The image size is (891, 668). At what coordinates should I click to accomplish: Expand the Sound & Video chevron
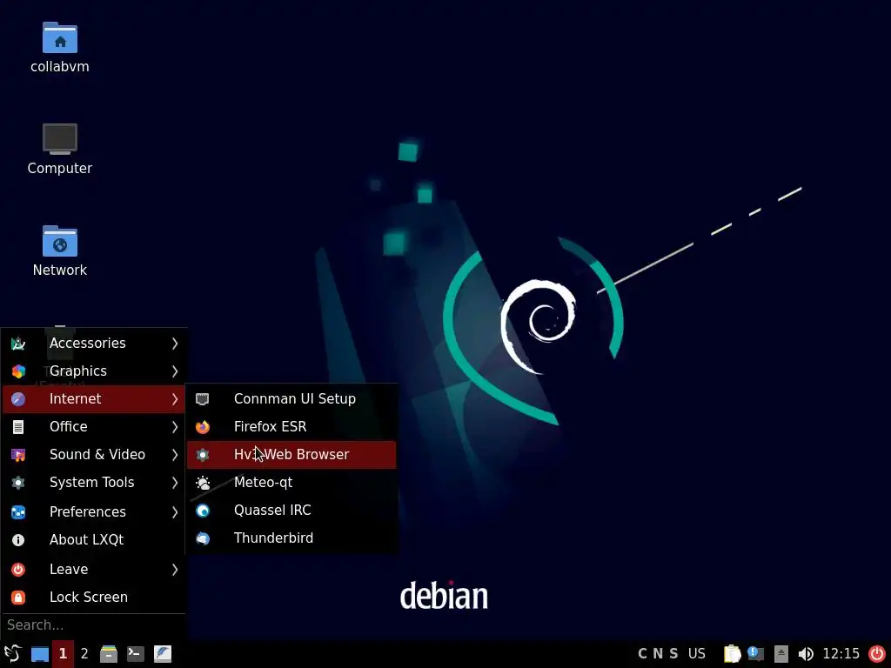175,454
